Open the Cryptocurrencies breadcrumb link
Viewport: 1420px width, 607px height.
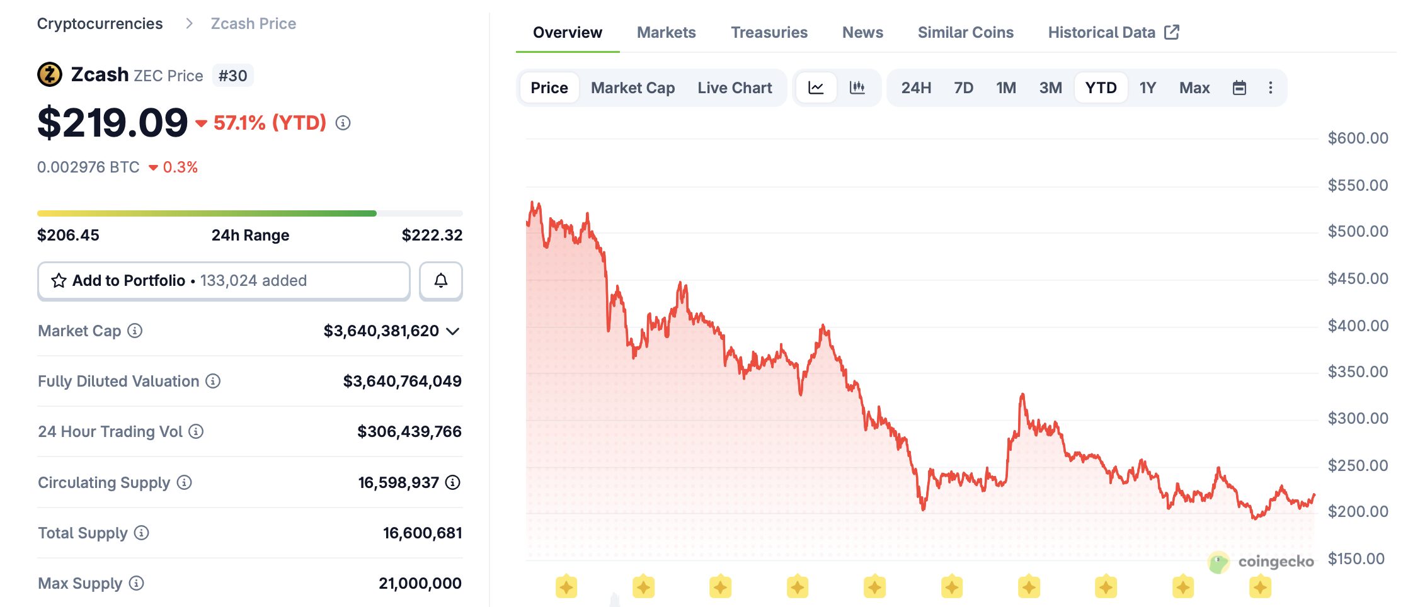point(100,23)
